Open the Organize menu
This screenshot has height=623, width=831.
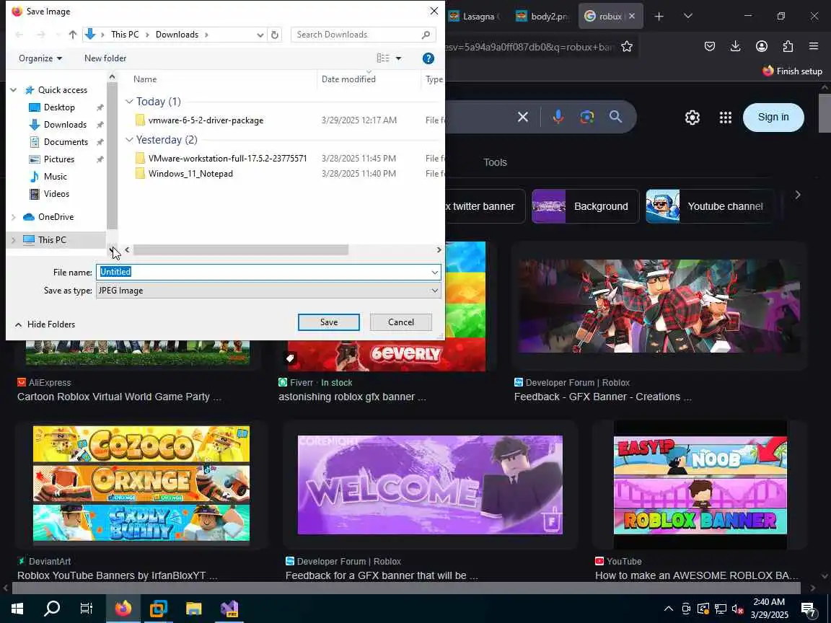[40, 58]
